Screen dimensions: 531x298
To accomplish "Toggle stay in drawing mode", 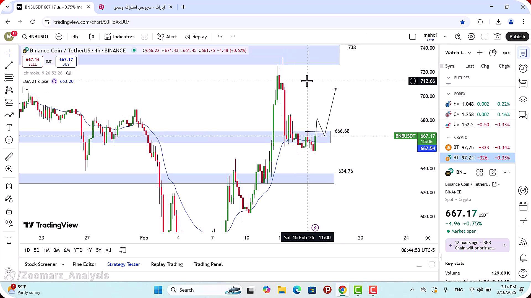I will click(9, 199).
